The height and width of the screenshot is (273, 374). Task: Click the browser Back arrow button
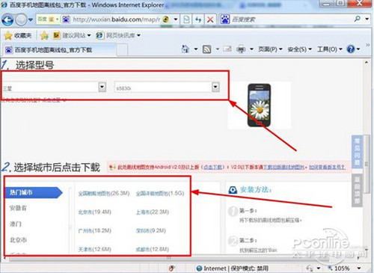[x=7, y=19]
